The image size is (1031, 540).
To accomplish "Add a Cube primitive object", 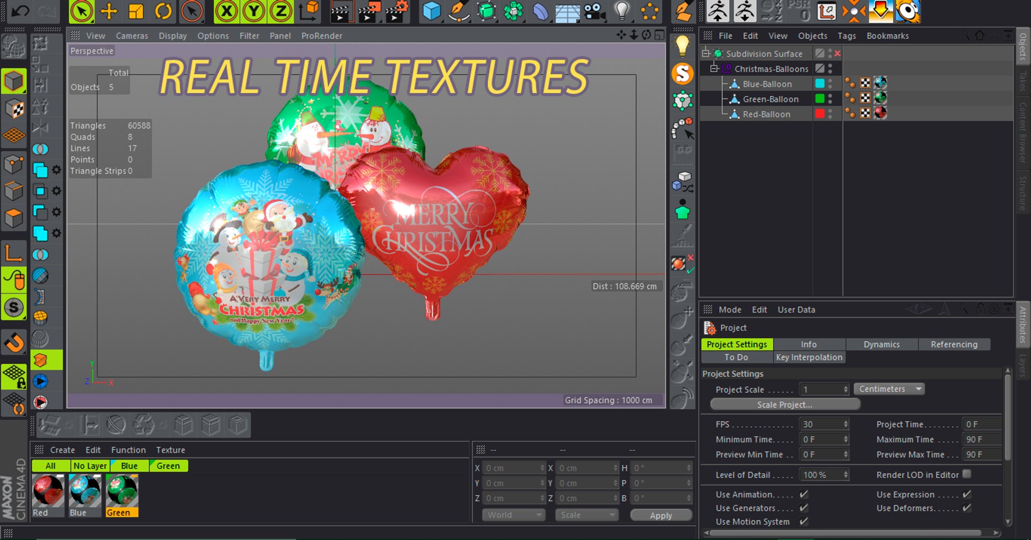I will pyautogui.click(x=431, y=11).
